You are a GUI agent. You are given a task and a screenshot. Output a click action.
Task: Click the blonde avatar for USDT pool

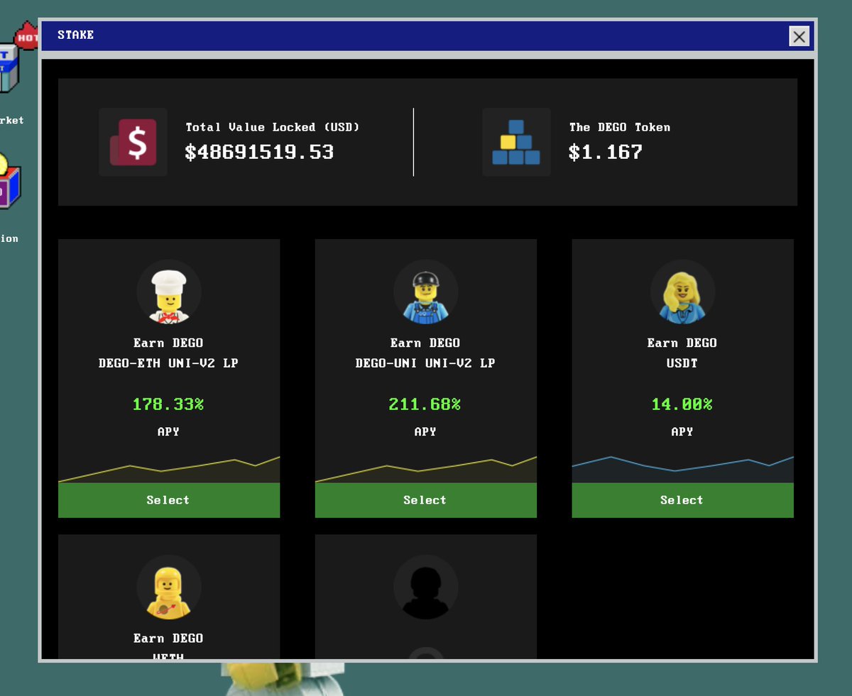(682, 292)
